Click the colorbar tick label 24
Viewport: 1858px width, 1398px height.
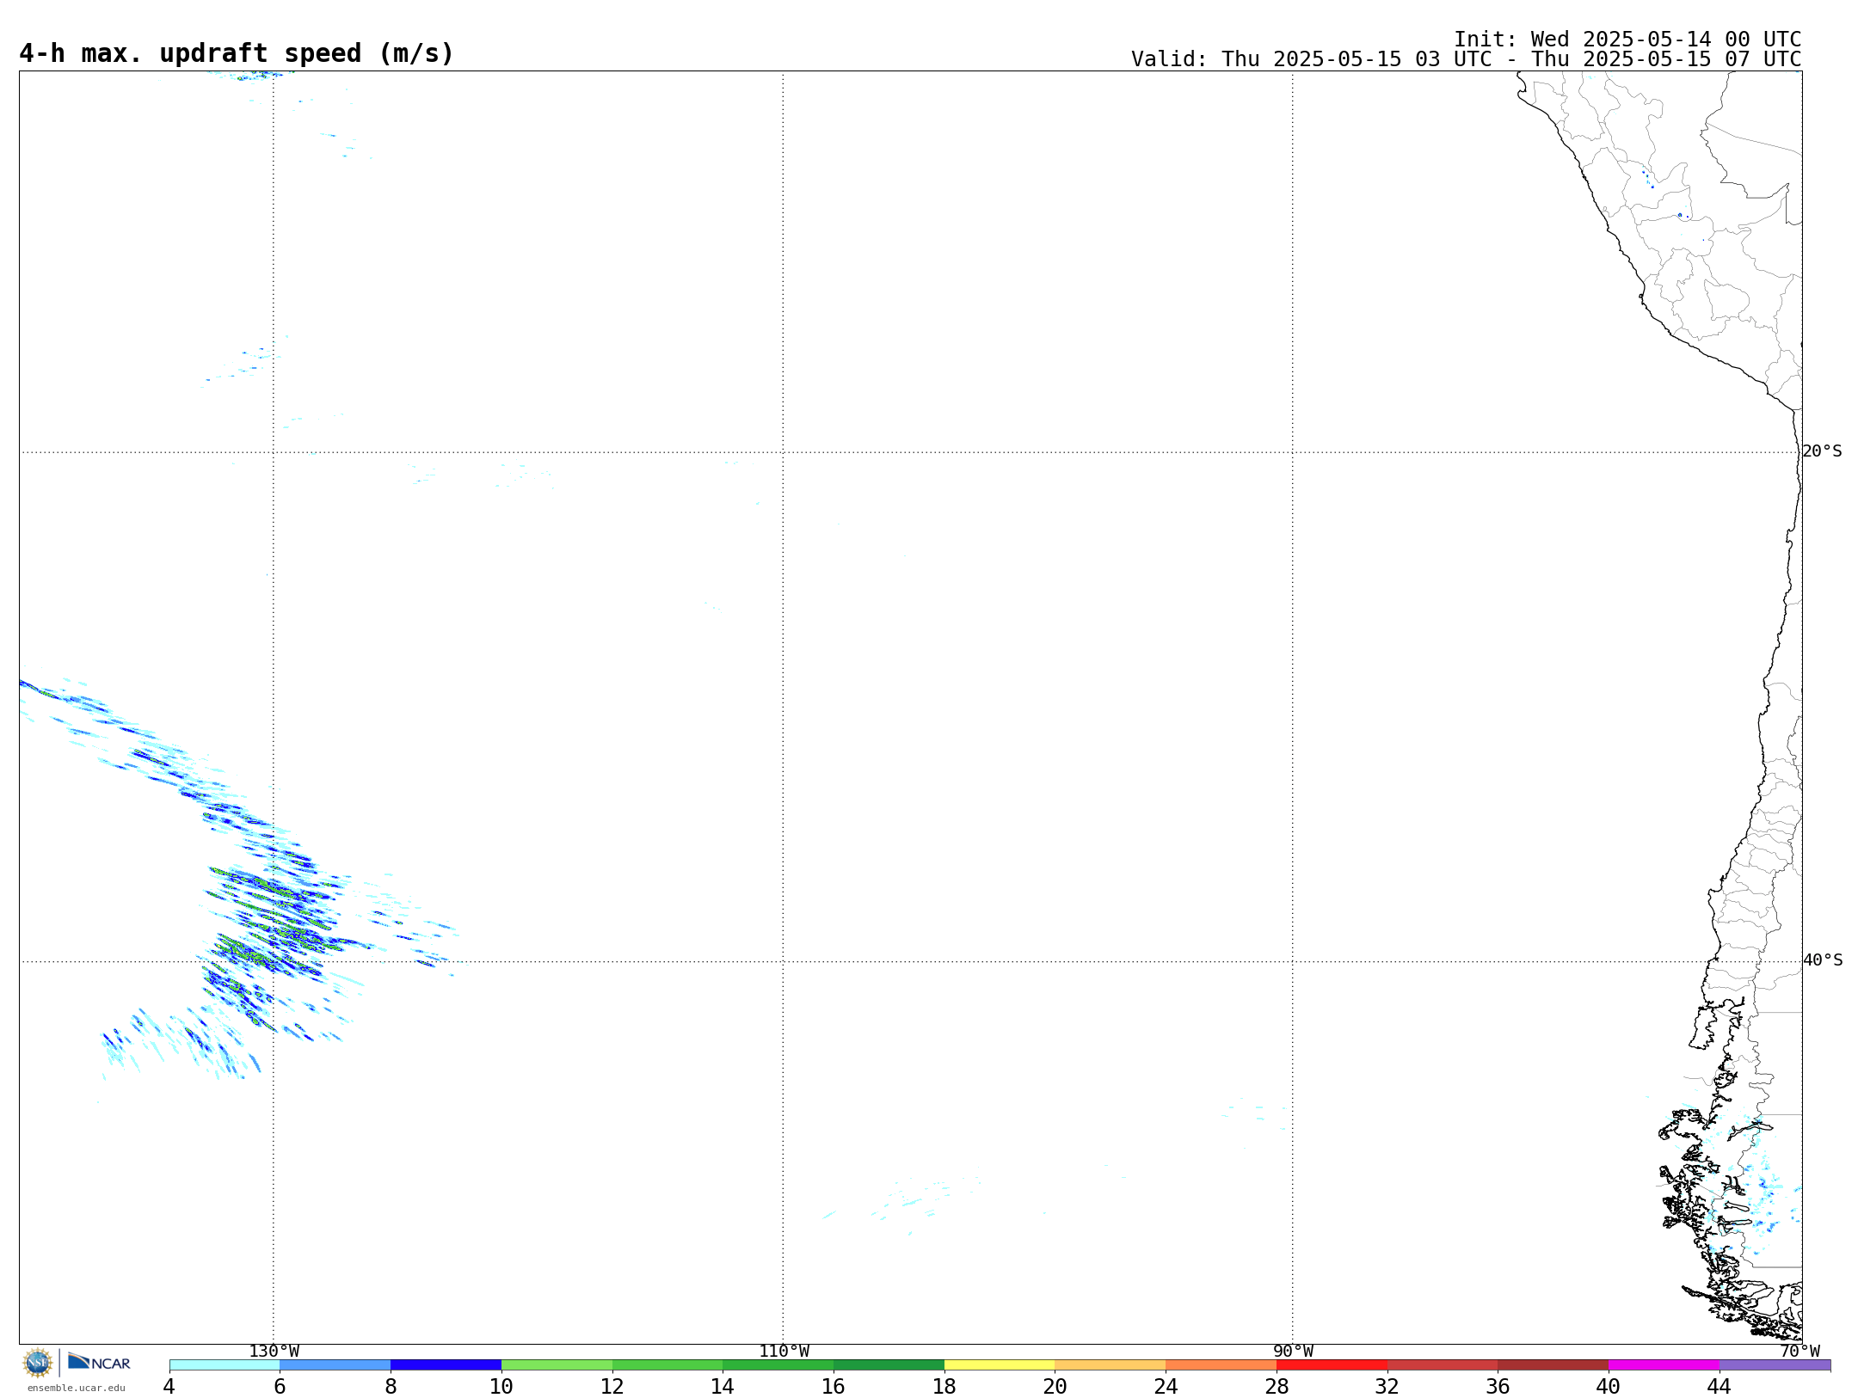point(1166,1387)
